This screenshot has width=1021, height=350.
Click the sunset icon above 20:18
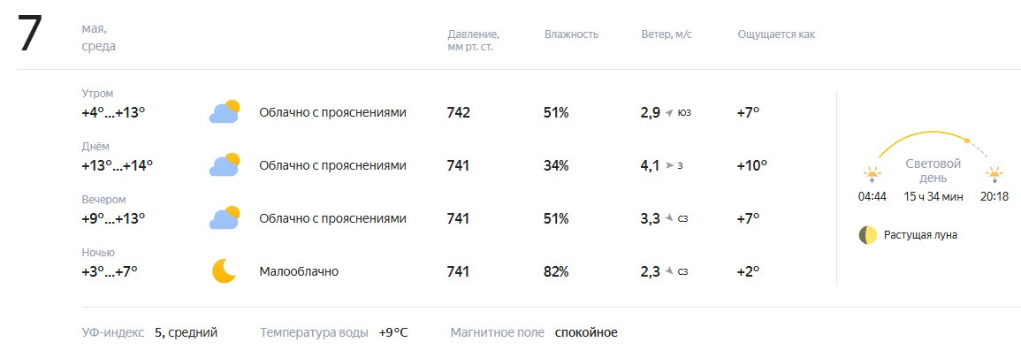pyautogui.click(x=994, y=175)
